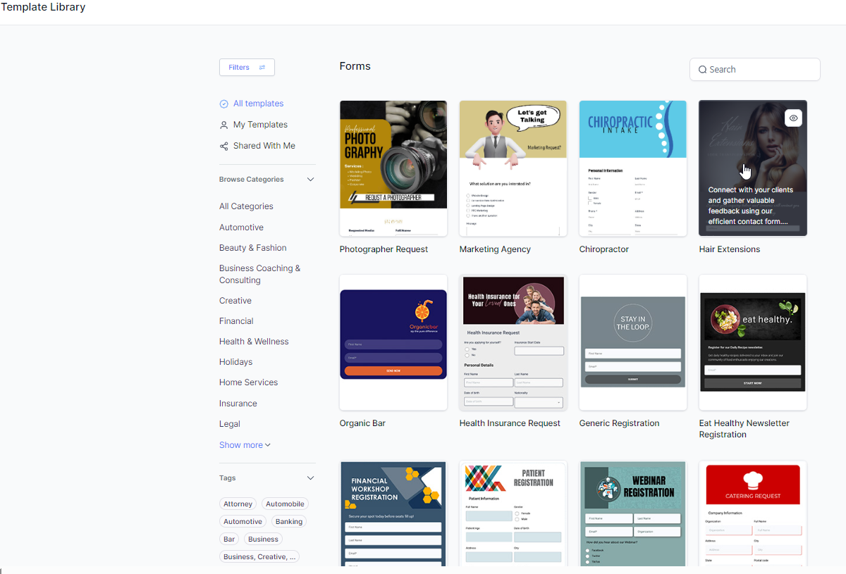This screenshot has height=574, width=846.
Task: Open the Generic Registration template thumbnail
Action: 633,342
